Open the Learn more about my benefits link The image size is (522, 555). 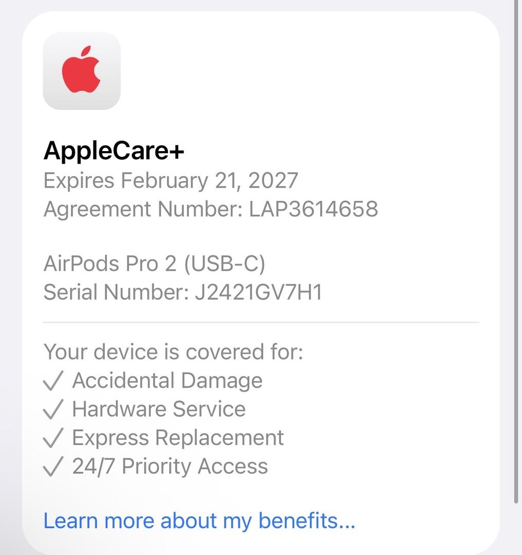coord(199,521)
